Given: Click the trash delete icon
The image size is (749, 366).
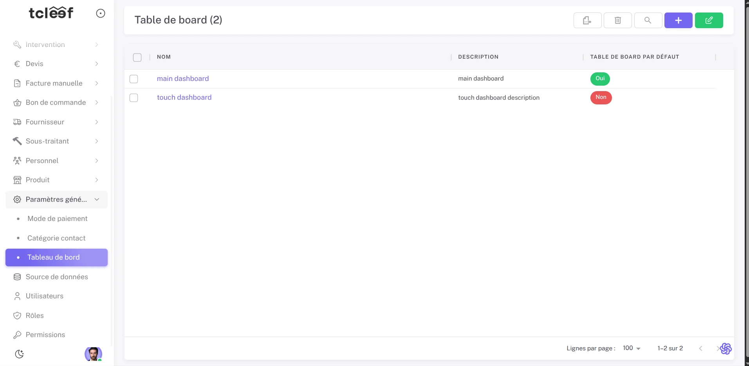Looking at the screenshot, I should tap(617, 20).
